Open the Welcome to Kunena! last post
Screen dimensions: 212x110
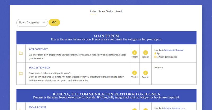click(174, 50)
